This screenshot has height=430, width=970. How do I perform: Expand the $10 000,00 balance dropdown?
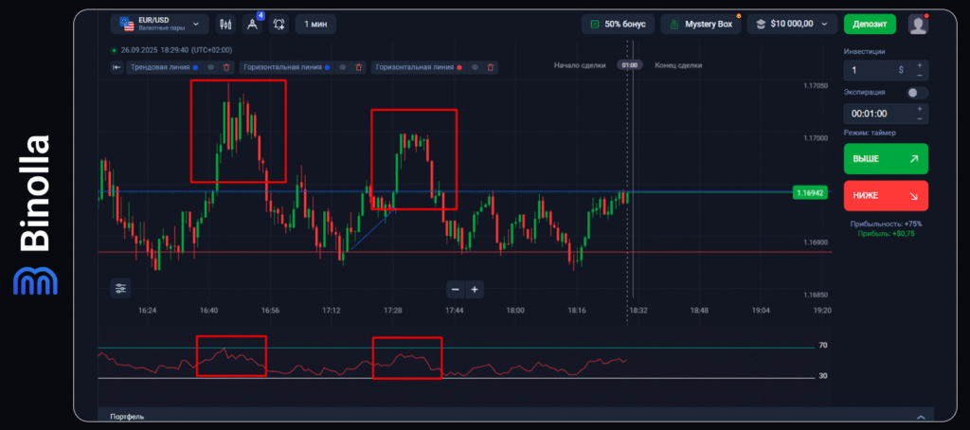point(792,24)
